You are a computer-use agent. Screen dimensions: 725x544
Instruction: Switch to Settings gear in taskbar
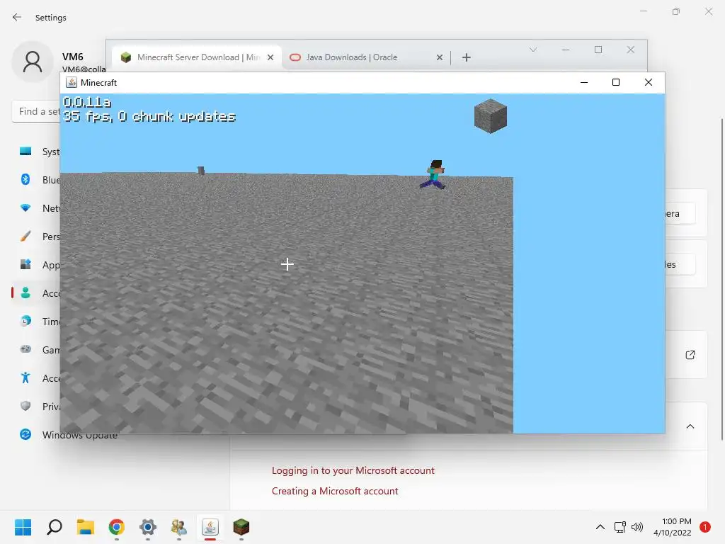(148, 527)
